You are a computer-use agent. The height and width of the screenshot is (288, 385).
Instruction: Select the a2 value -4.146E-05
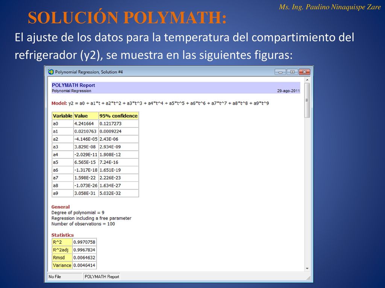tap(86, 139)
